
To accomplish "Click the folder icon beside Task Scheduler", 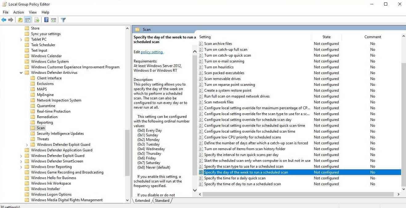I will click(x=27, y=45).
